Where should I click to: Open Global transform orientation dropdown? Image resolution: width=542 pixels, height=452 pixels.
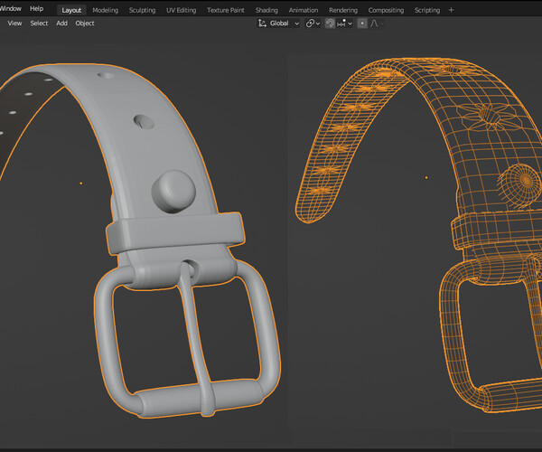tap(278, 24)
